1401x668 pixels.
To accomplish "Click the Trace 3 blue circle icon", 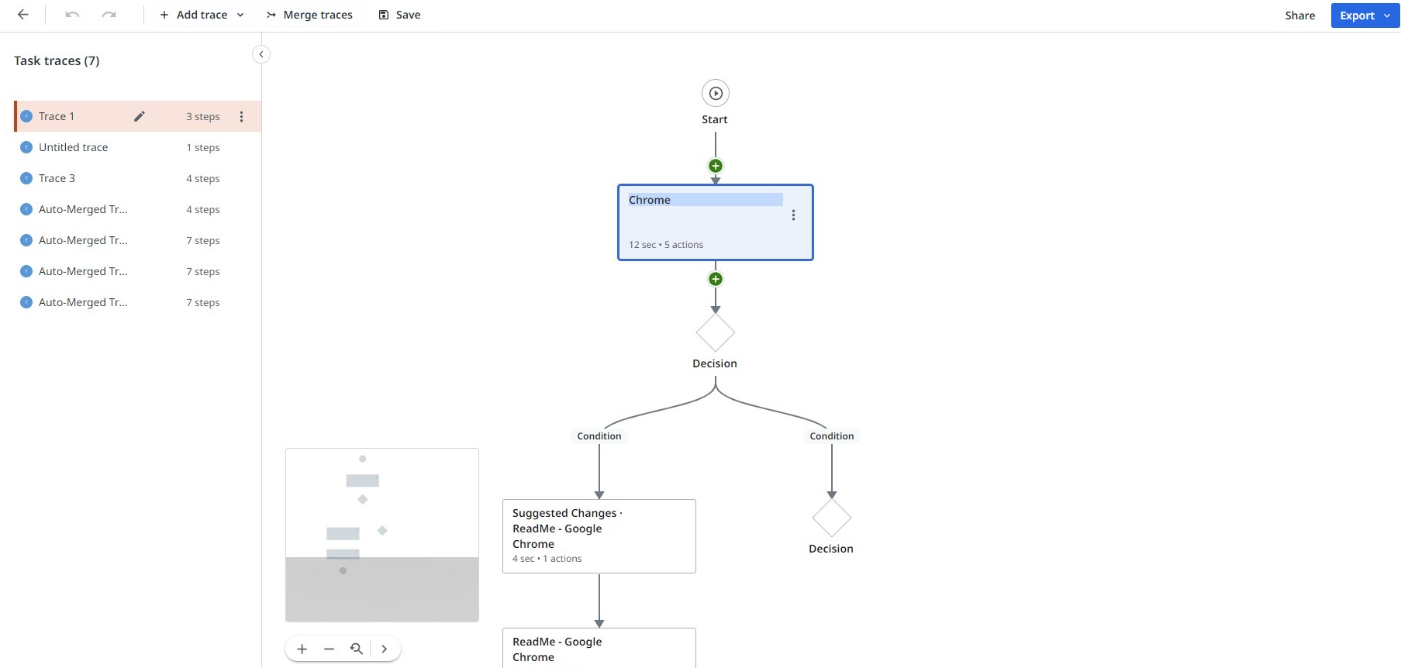I will pyautogui.click(x=26, y=178).
